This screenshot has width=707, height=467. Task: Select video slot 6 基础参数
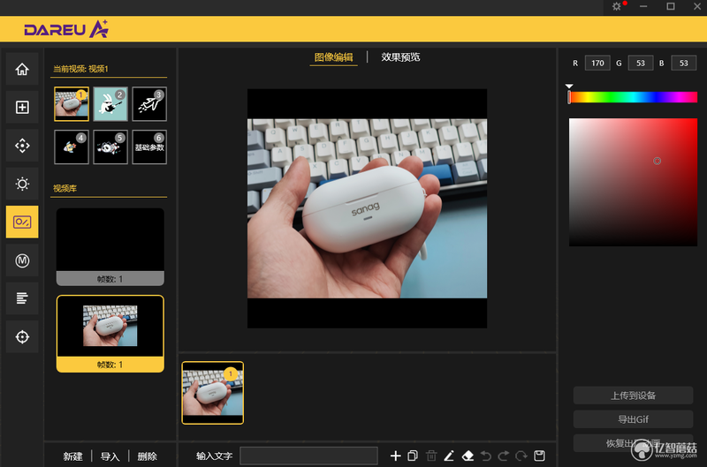[149, 147]
